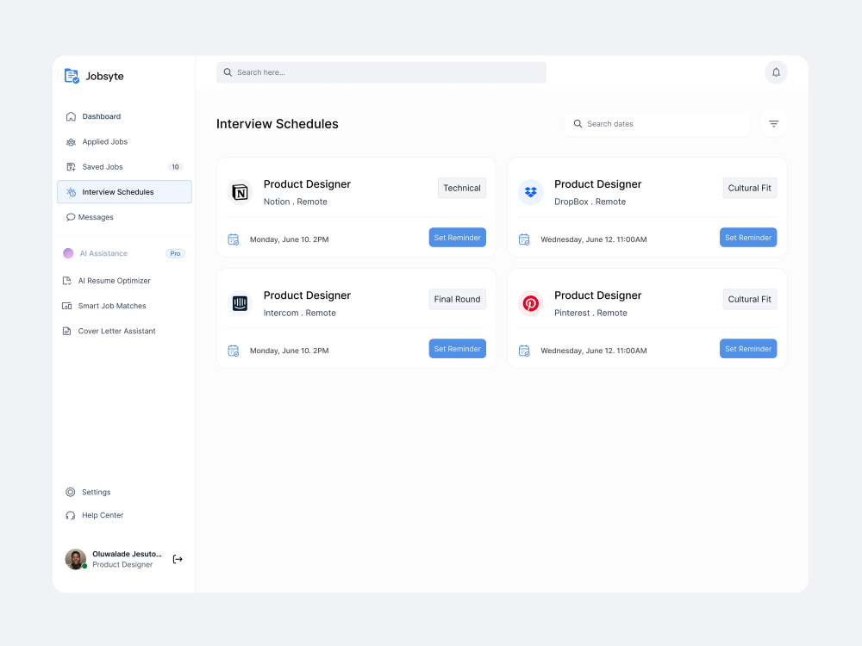Click the Dashboard home icon
Viewport: 862px width, 646px height.
click(71, 116)
